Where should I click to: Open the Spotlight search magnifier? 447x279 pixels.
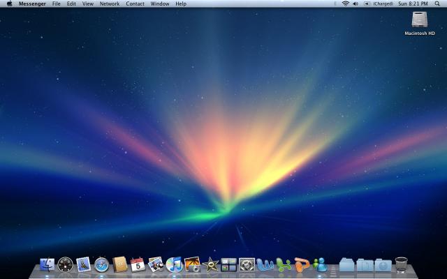pyautogui.click(x=437, y=4)
